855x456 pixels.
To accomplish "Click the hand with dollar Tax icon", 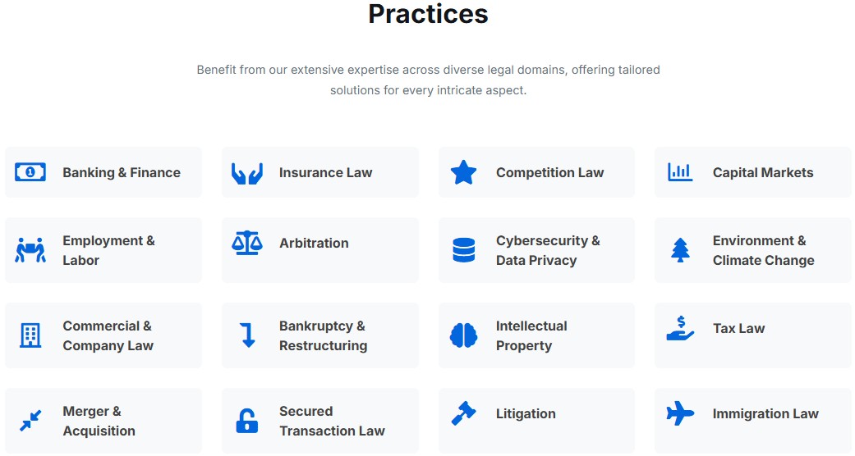I will click(680, 329).
